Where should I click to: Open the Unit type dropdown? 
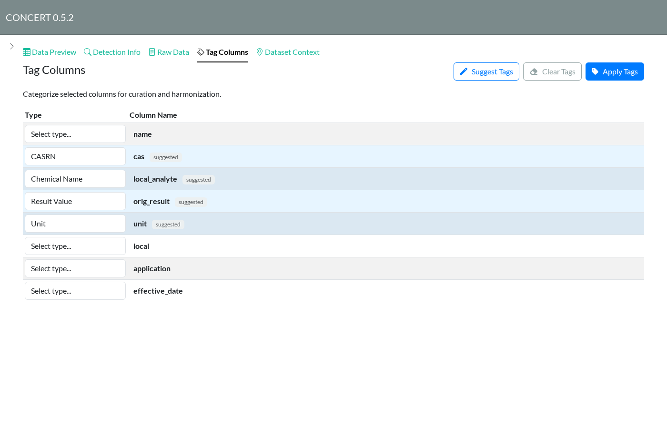pyautogui.click(x=75, y=224)
